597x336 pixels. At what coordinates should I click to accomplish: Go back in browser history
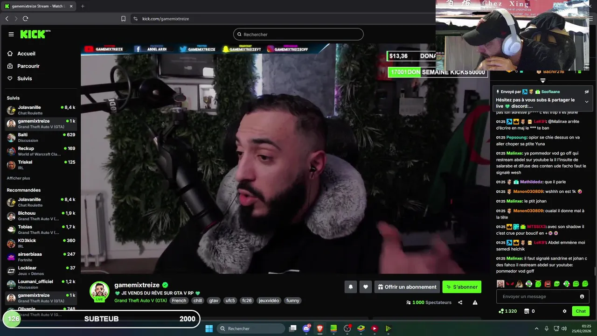[7, 19]
